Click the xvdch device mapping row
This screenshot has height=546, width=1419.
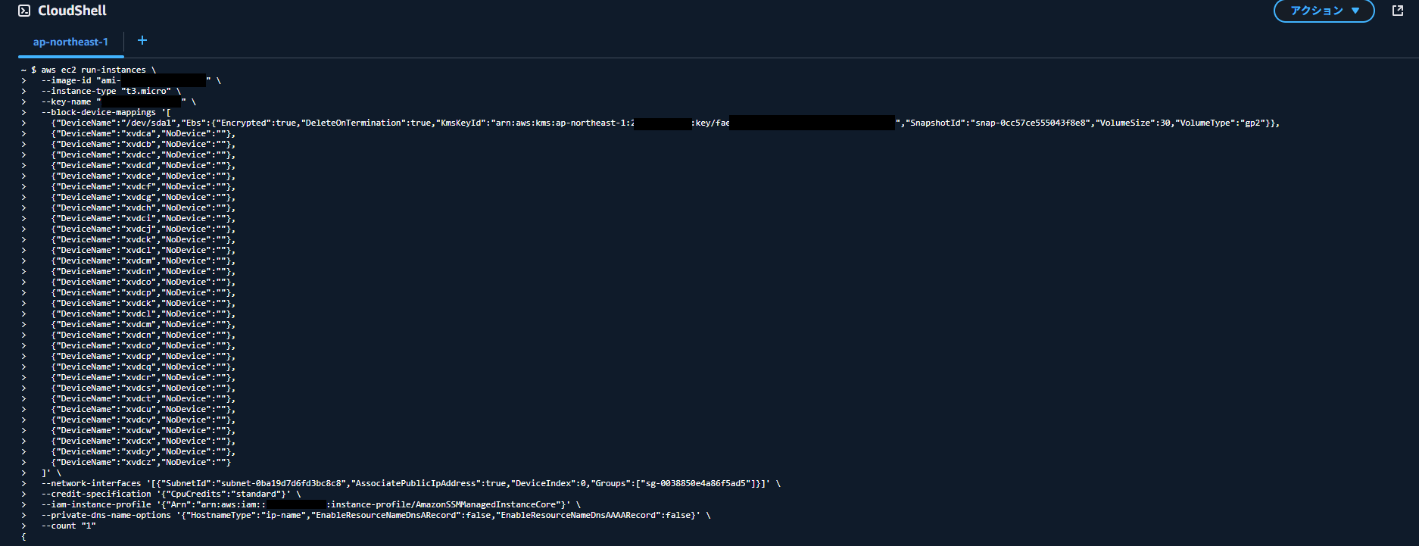pos(143,207)
